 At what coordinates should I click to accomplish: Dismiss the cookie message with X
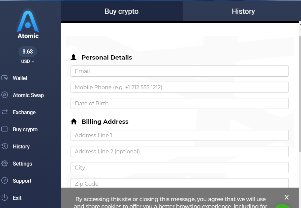pos(286,197)
